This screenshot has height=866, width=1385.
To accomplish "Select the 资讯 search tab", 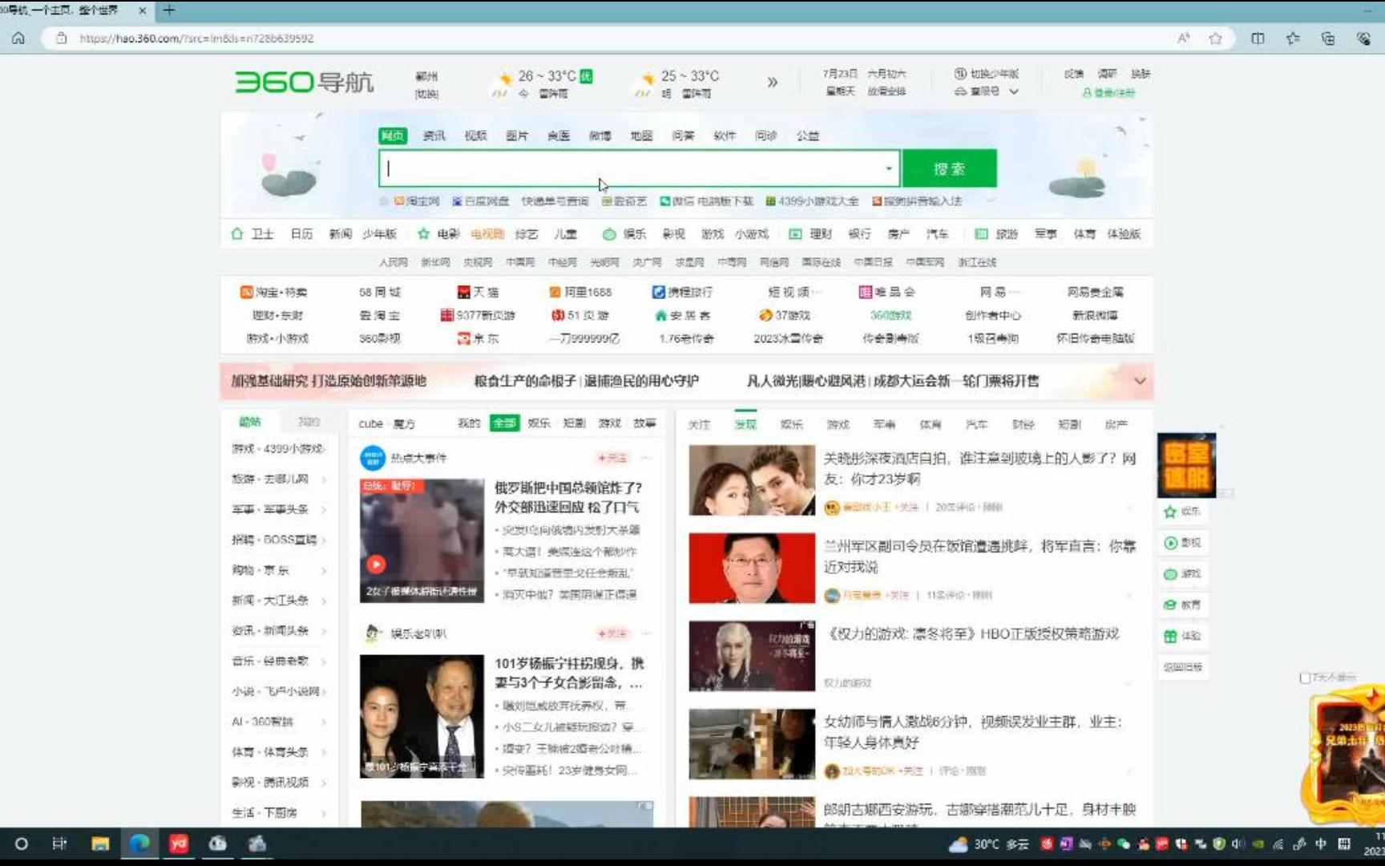I will tap(434, 136).
